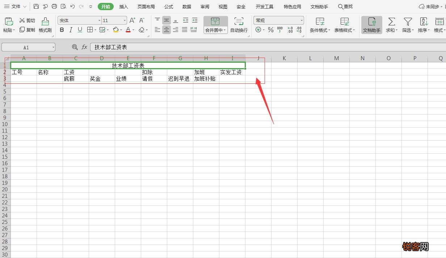This screenshot has width=446, height=258.
Task: Apply font color using red A swatch
Action: point(128,30)
